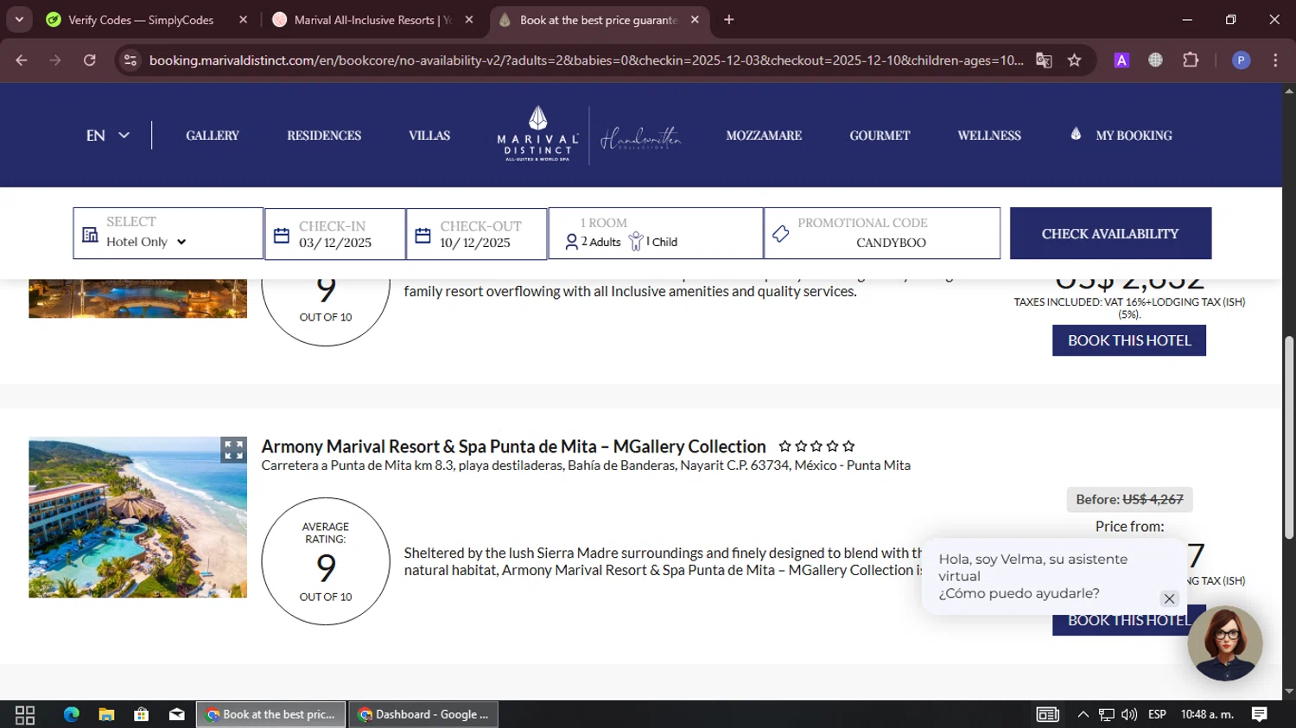
Task: Click the page vertical scrollbar thumb
Action: point(1289,438)
